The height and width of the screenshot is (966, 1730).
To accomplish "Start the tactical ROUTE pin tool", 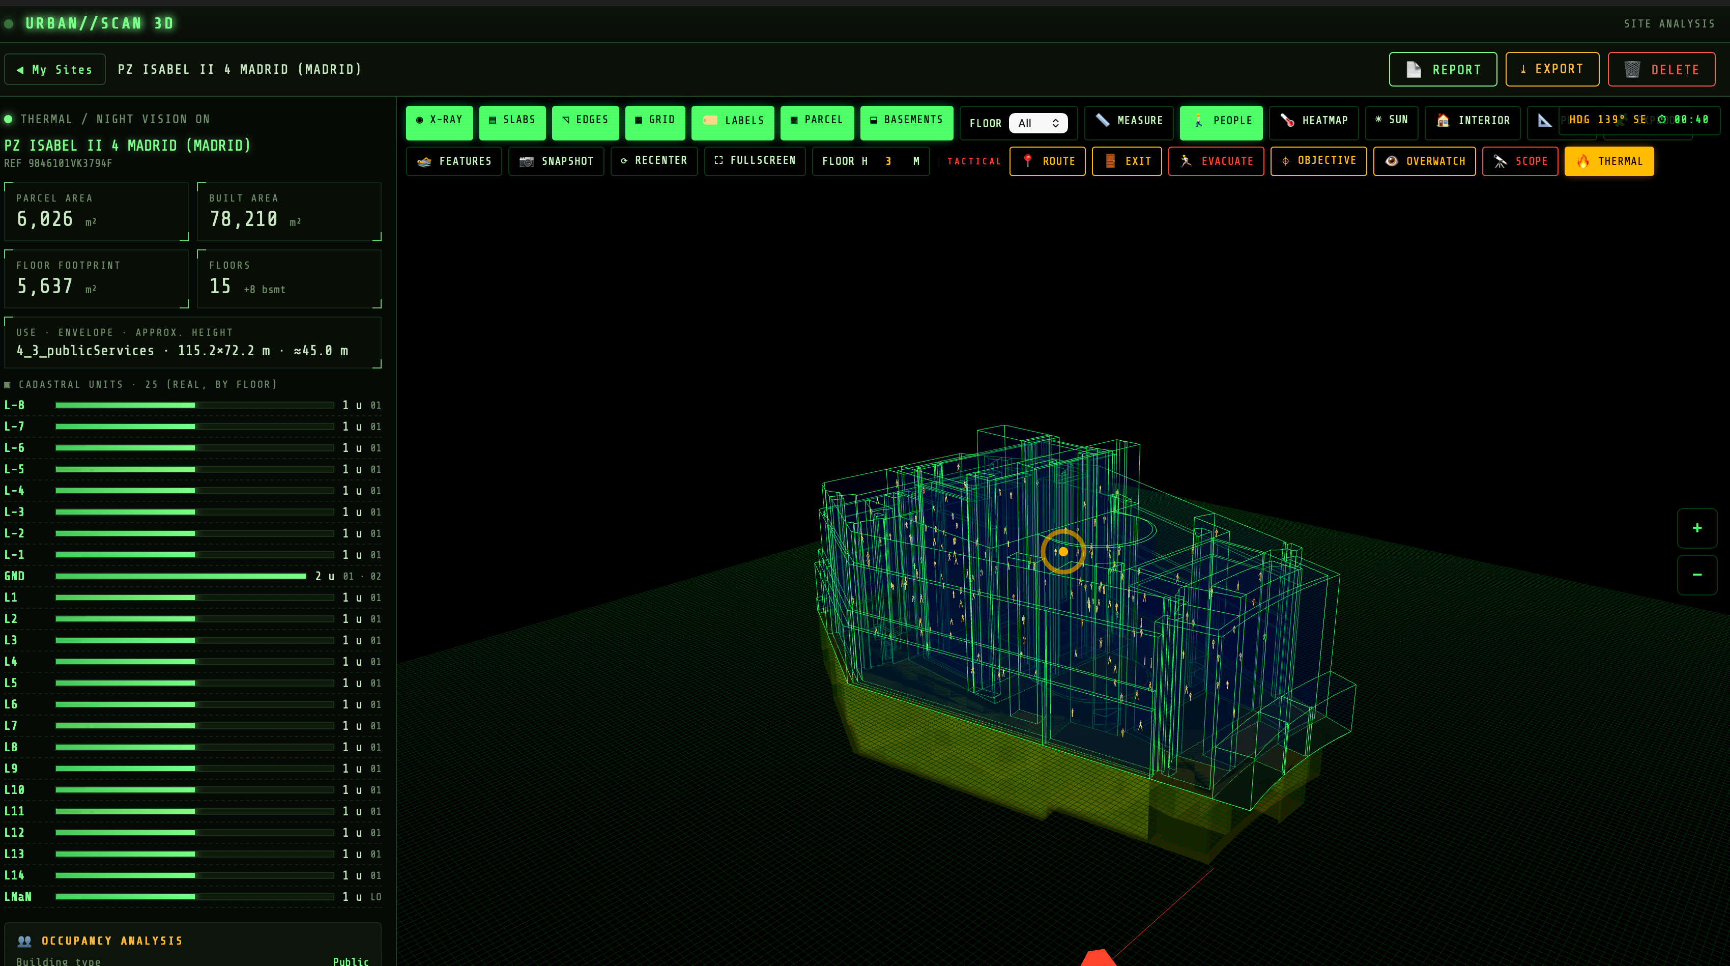I will (x=1047, y=161).
